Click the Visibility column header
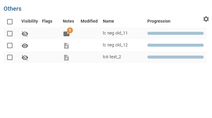This screenshot has height=118, width=212. pyautogui.click(x=30, y=21)
